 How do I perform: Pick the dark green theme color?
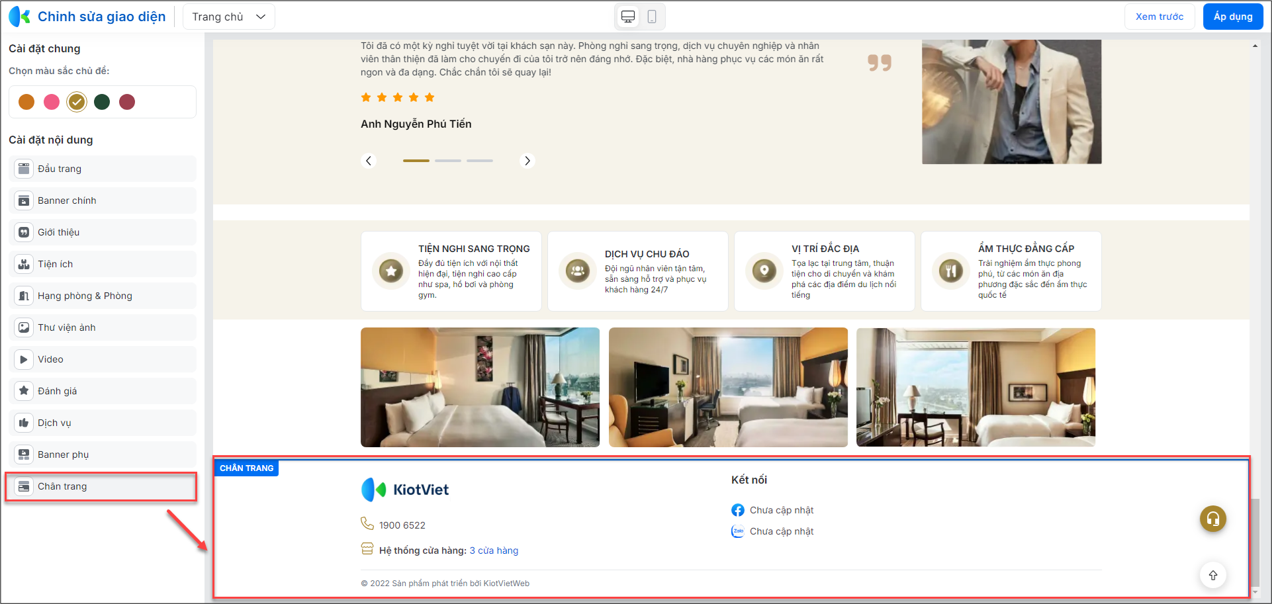pyautogui.click(x=102, y=102)
